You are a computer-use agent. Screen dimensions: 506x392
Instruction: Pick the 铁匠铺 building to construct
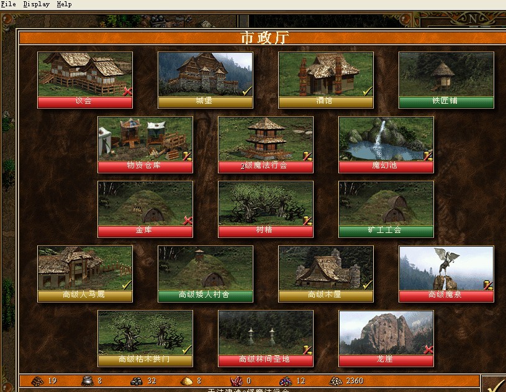point(446,75)
